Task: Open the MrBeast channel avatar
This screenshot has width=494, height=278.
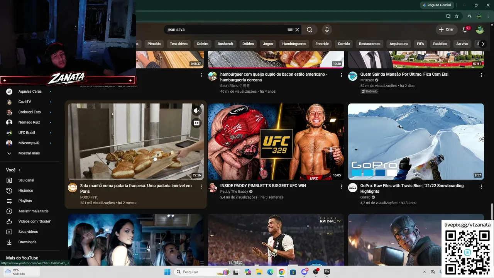Action: pyautogui.click(x=353, y=76)
